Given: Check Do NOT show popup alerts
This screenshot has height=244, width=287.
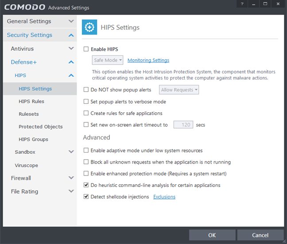Looking at the screenshot, I should point(86,90).
